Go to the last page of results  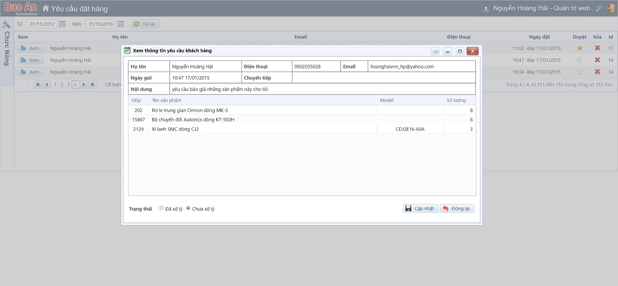(92, 84)
